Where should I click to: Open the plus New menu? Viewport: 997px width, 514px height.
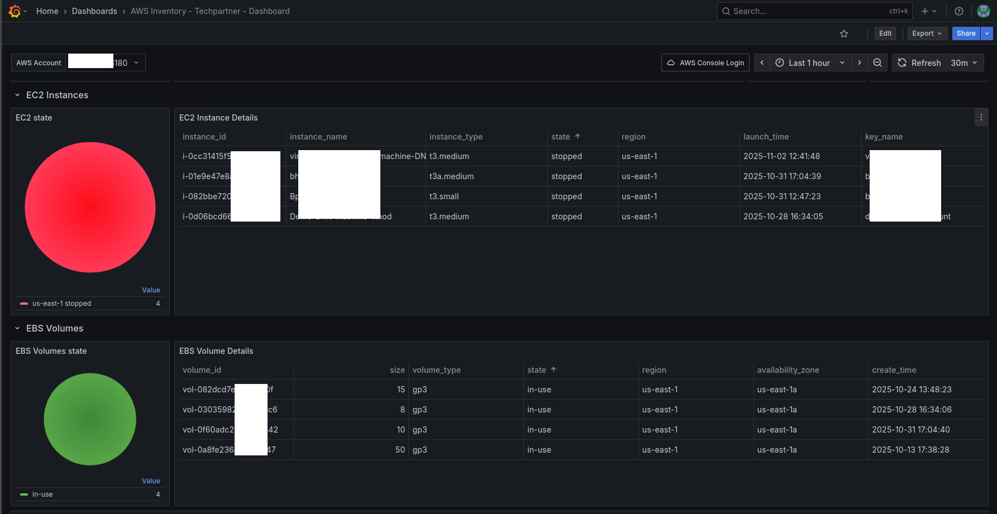pyautogui.click(x=929, y=11)
